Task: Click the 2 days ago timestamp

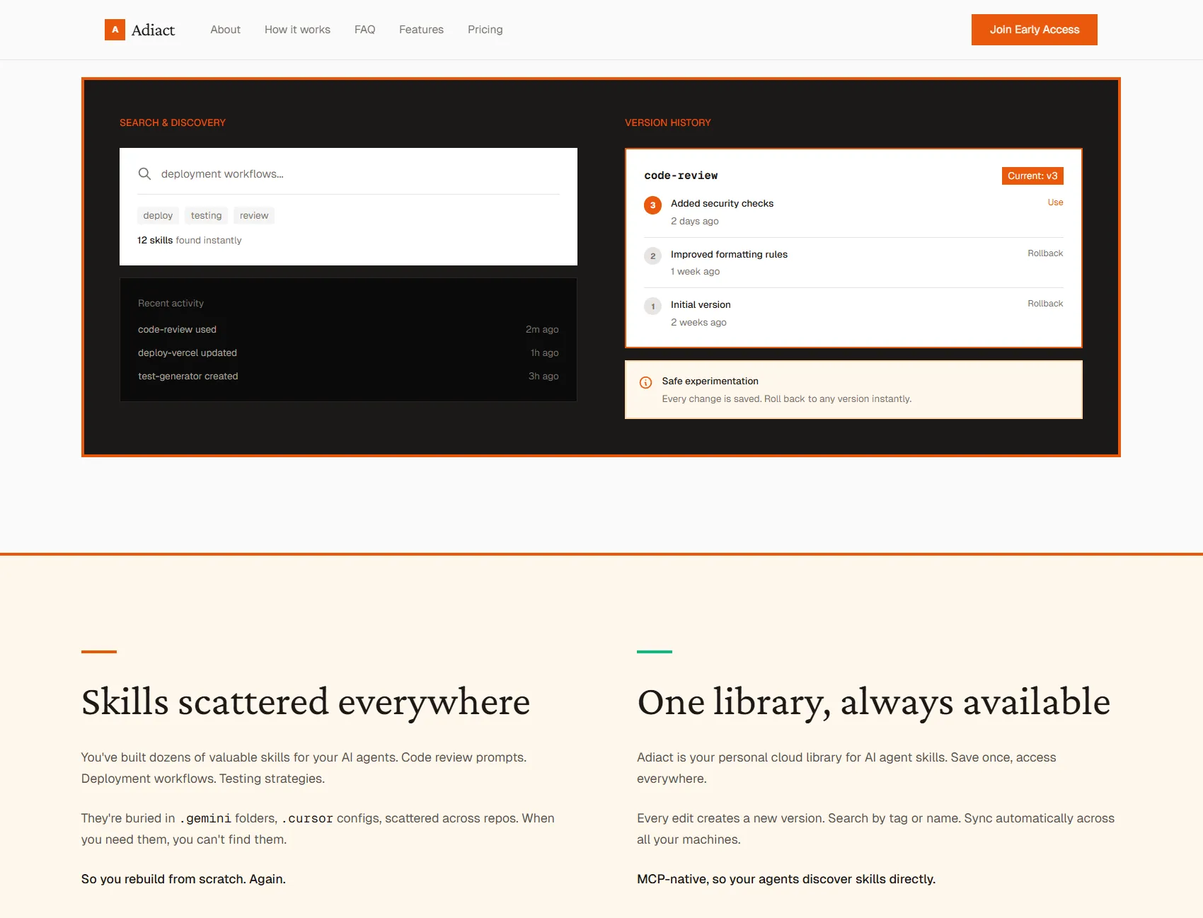Action: pyautogui.click(x=695, y=221)
